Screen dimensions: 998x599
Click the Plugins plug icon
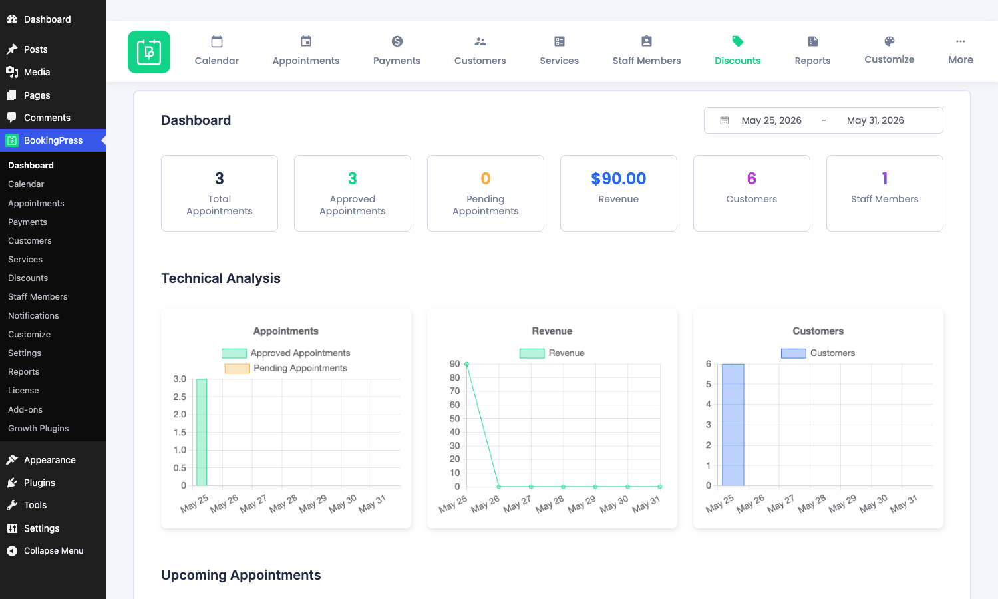[x=12, y=483]
